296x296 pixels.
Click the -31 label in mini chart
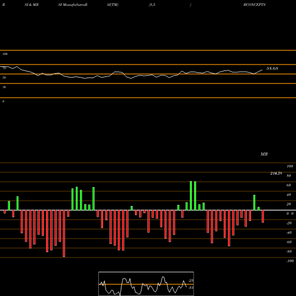coord(191,288)
